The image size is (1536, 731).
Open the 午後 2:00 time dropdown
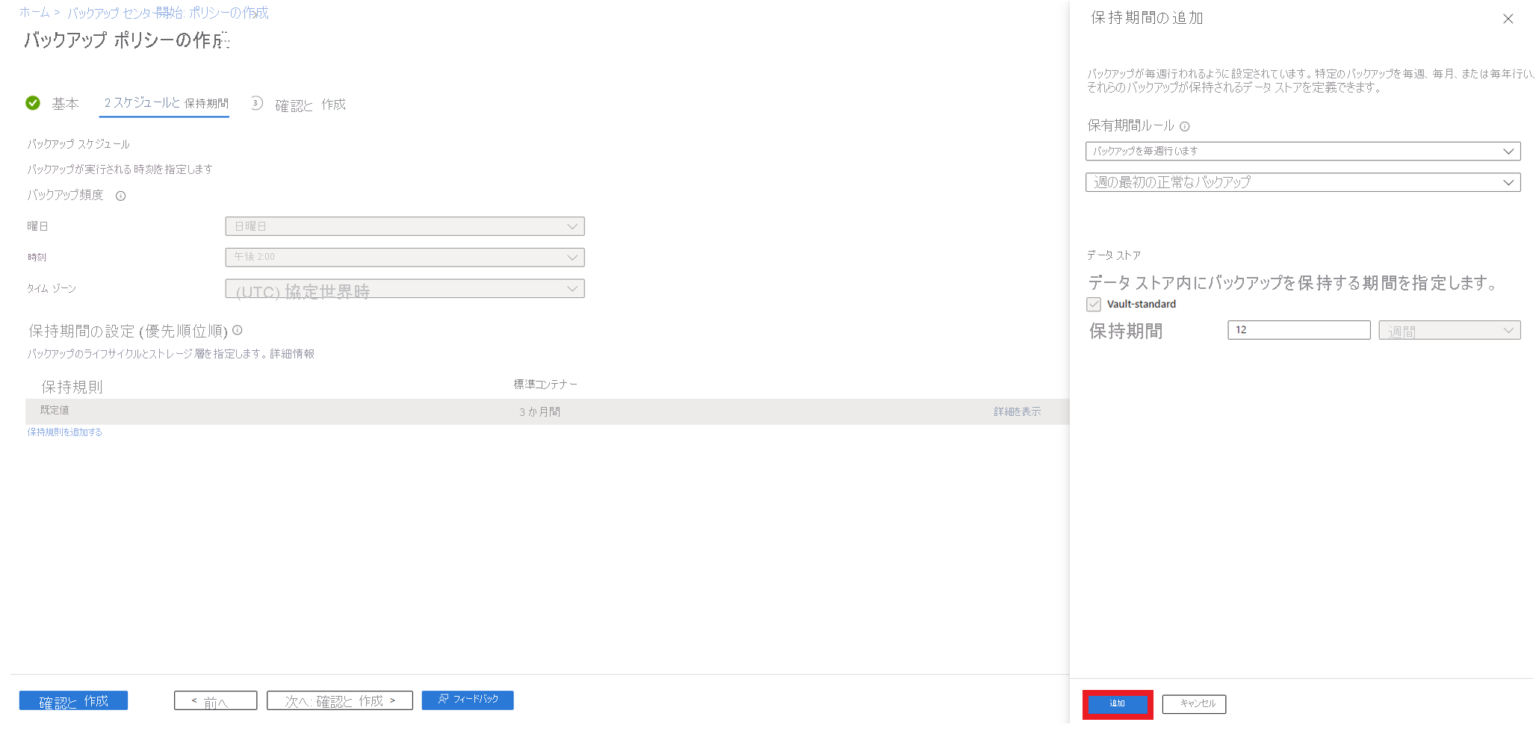point(405,257)
